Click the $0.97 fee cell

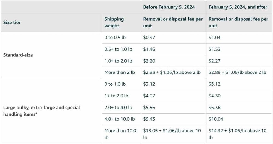pos(149,38)
